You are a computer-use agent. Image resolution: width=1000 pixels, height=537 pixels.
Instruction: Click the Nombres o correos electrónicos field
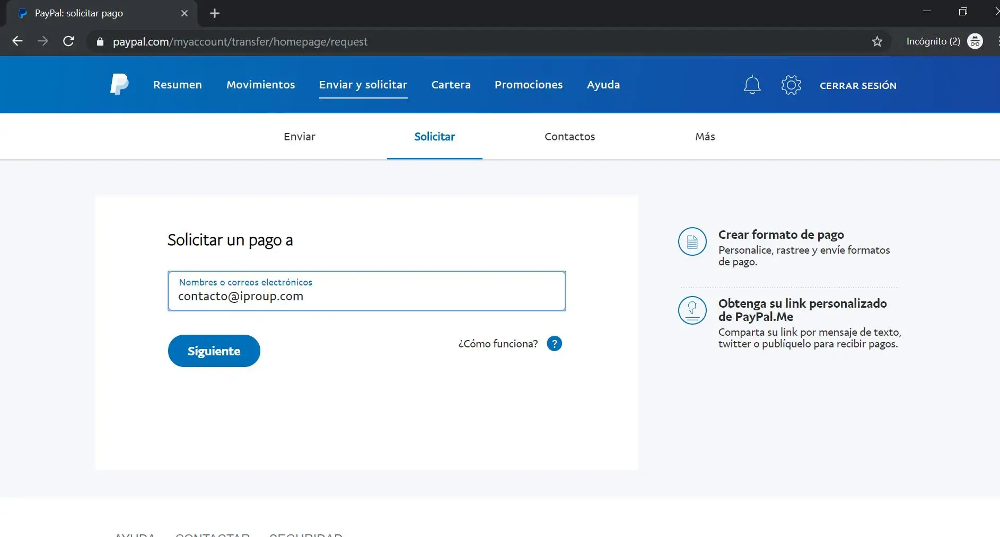point(367,291)
